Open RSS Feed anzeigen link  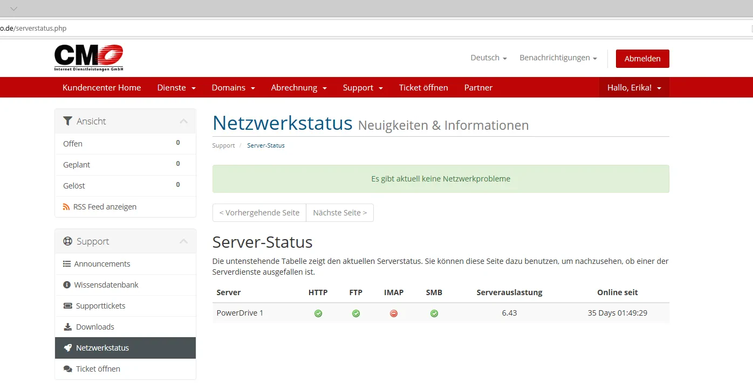pos(125,207)
